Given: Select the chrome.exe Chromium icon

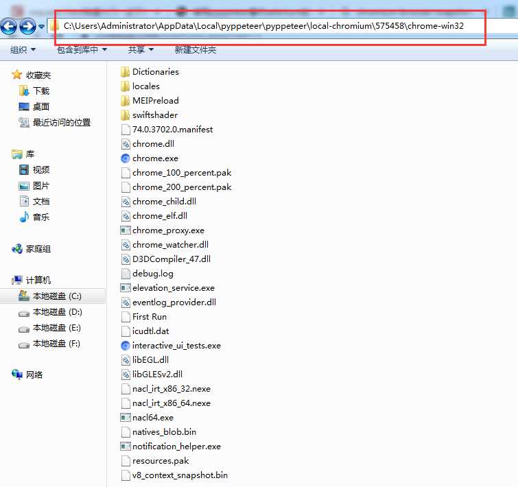Looking at the screenshot, I should [125, 158].
